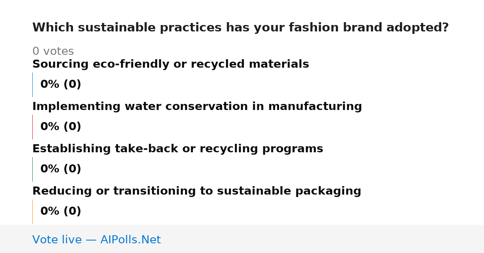The image size is (484, 253).
Task: Click the gray footer bar area
Action: click(x=242, y=239)
